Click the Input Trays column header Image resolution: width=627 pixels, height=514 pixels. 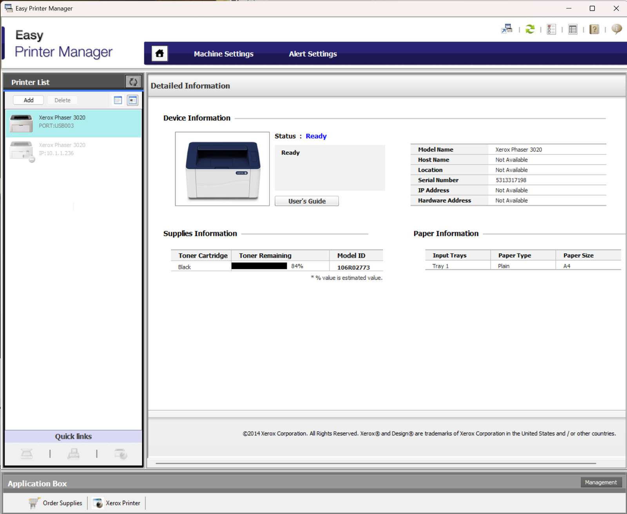pyautogui.click(x=458, y=255)
